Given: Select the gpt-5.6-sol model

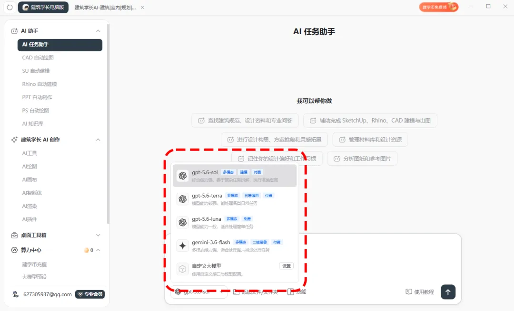Looking at the screenshot, I should click(x=235, y=176).
